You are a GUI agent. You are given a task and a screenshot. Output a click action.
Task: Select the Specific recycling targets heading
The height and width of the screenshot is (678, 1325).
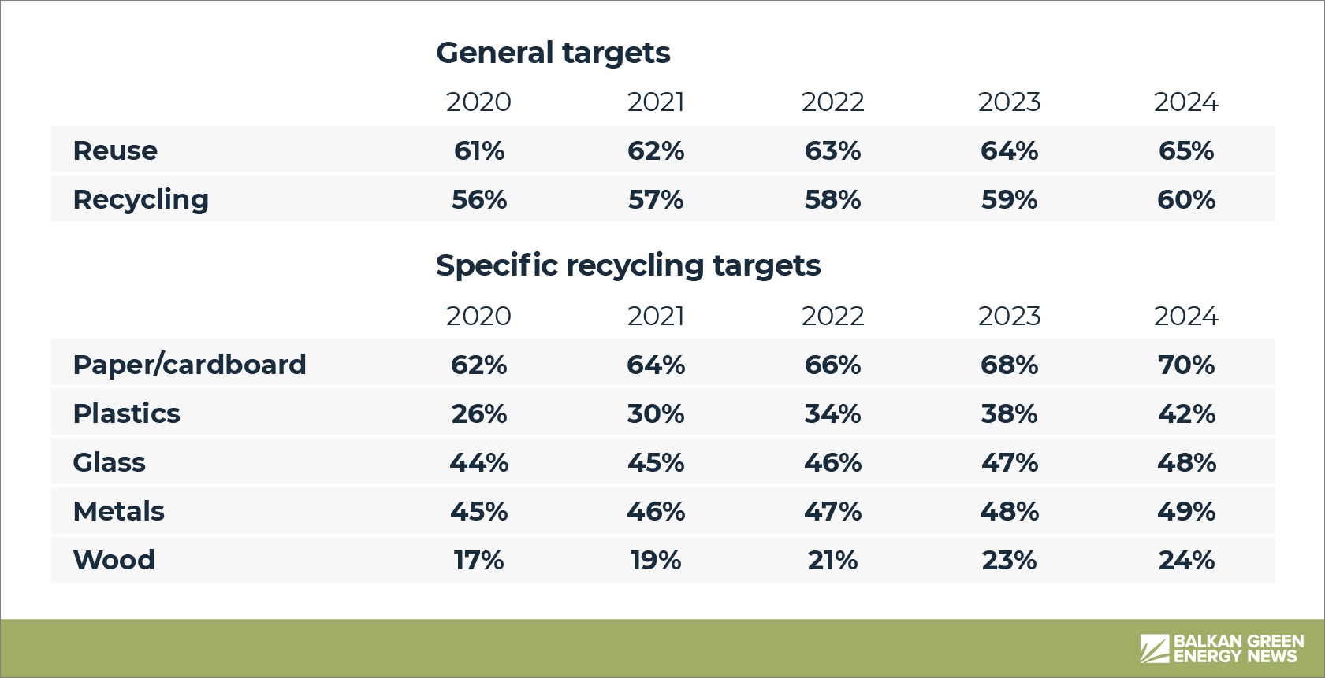click(x=628, y=265)
